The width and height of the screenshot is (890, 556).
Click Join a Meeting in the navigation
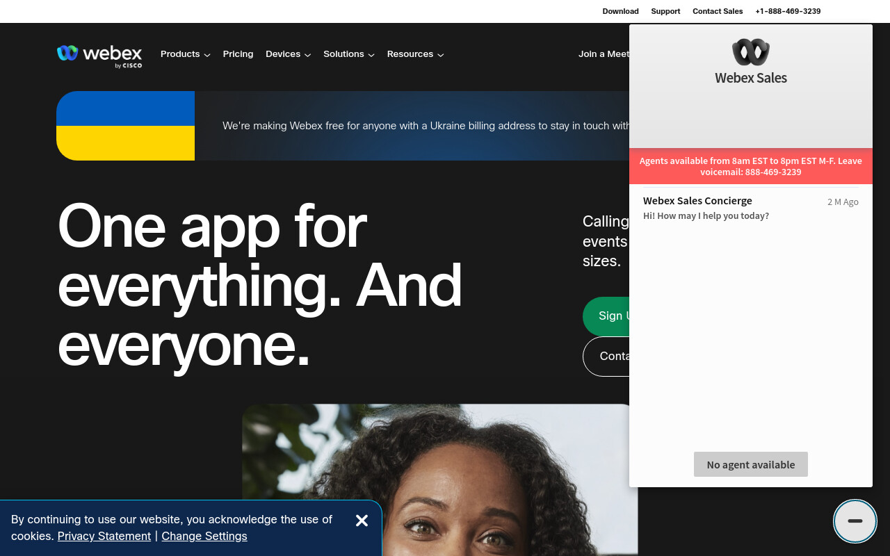click(604, 54)
